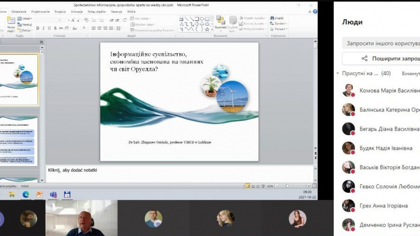Click Resetuj reset slide button
The height and width of the screenshot is (236, 420).
click(24, 24)
